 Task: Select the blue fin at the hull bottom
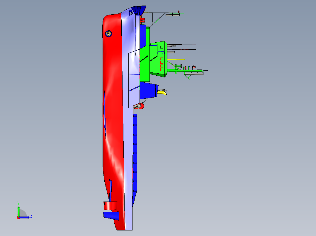pos(111,216)
